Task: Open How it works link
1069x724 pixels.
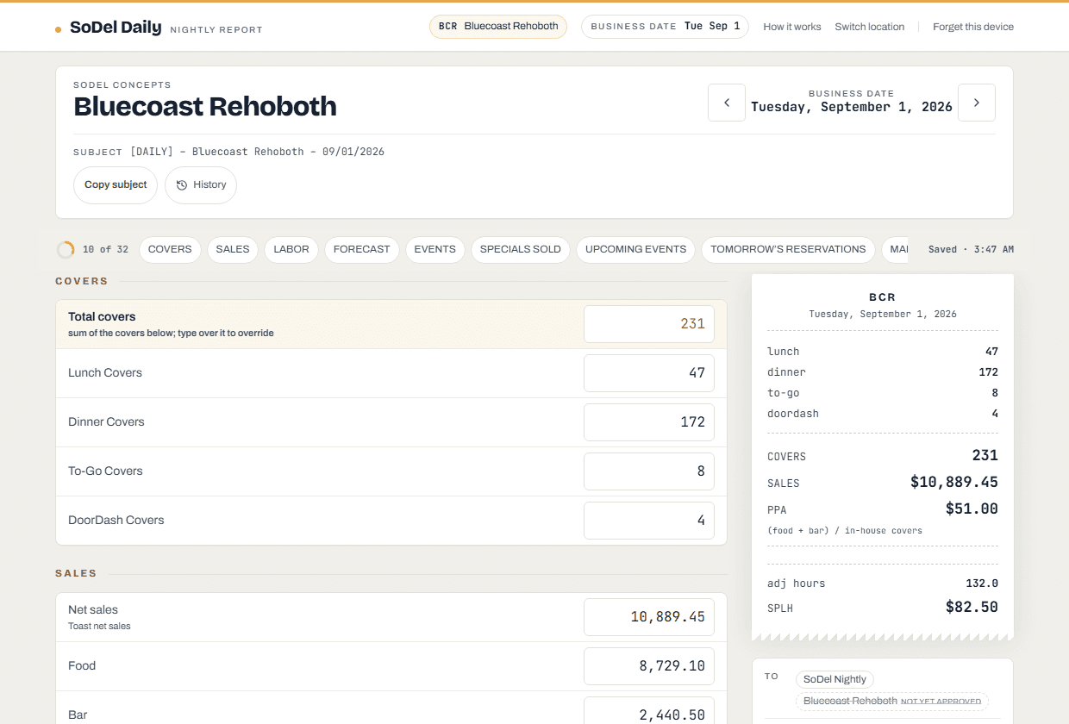Action: tap(792, 27)
